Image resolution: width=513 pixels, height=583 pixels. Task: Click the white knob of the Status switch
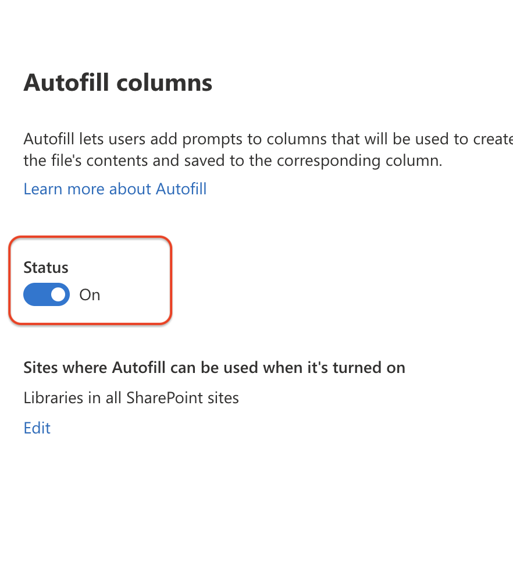(x=58, y=294)
